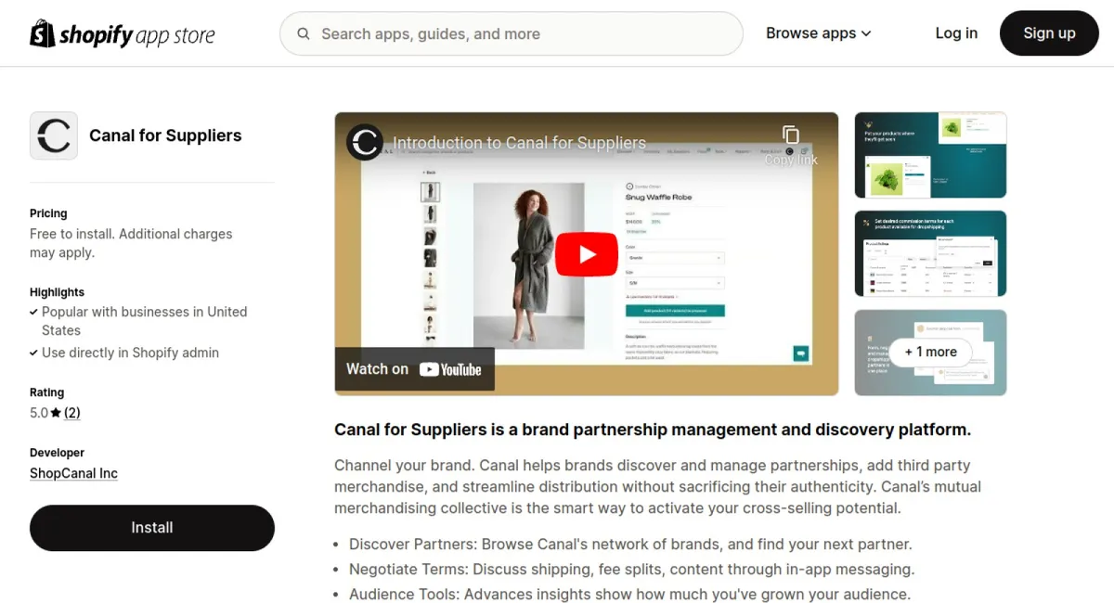The width and height of the screenshot is (1114, 603).
Task: Open the rating reviews count (2)
Action: click(x=72, y=413)
